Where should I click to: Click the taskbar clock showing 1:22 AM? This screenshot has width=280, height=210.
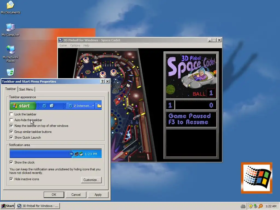271,206
